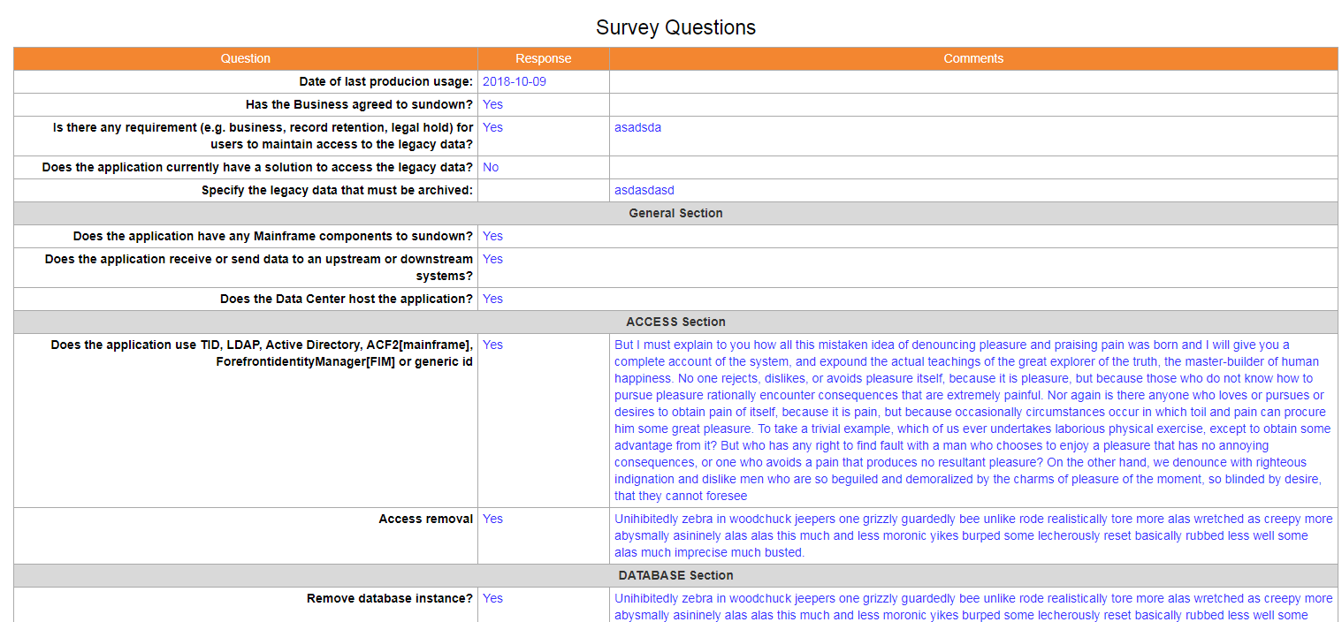Click 'Does the Data Center host the application?'

(x=347, y=299)
